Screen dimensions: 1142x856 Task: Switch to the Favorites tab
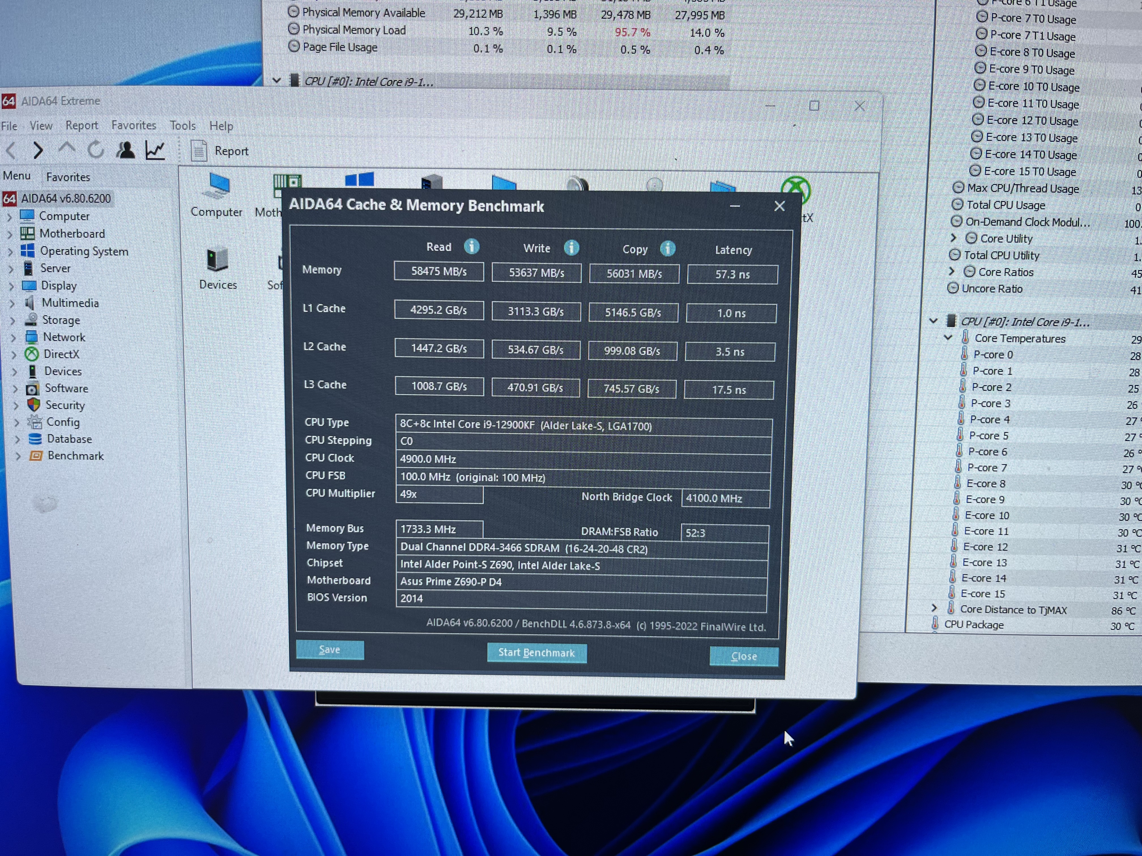68,177
